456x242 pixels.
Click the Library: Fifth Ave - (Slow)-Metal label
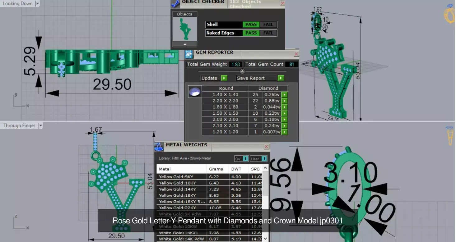click(185, 158)
